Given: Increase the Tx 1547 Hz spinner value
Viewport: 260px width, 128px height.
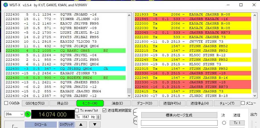Looking at the screenshot, I should coord(99,116).
